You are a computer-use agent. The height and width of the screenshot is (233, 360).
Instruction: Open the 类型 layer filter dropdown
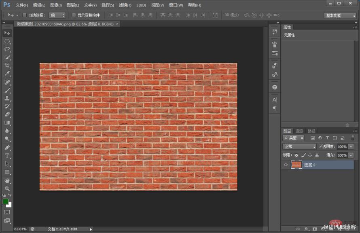click(x=293, y=138)
